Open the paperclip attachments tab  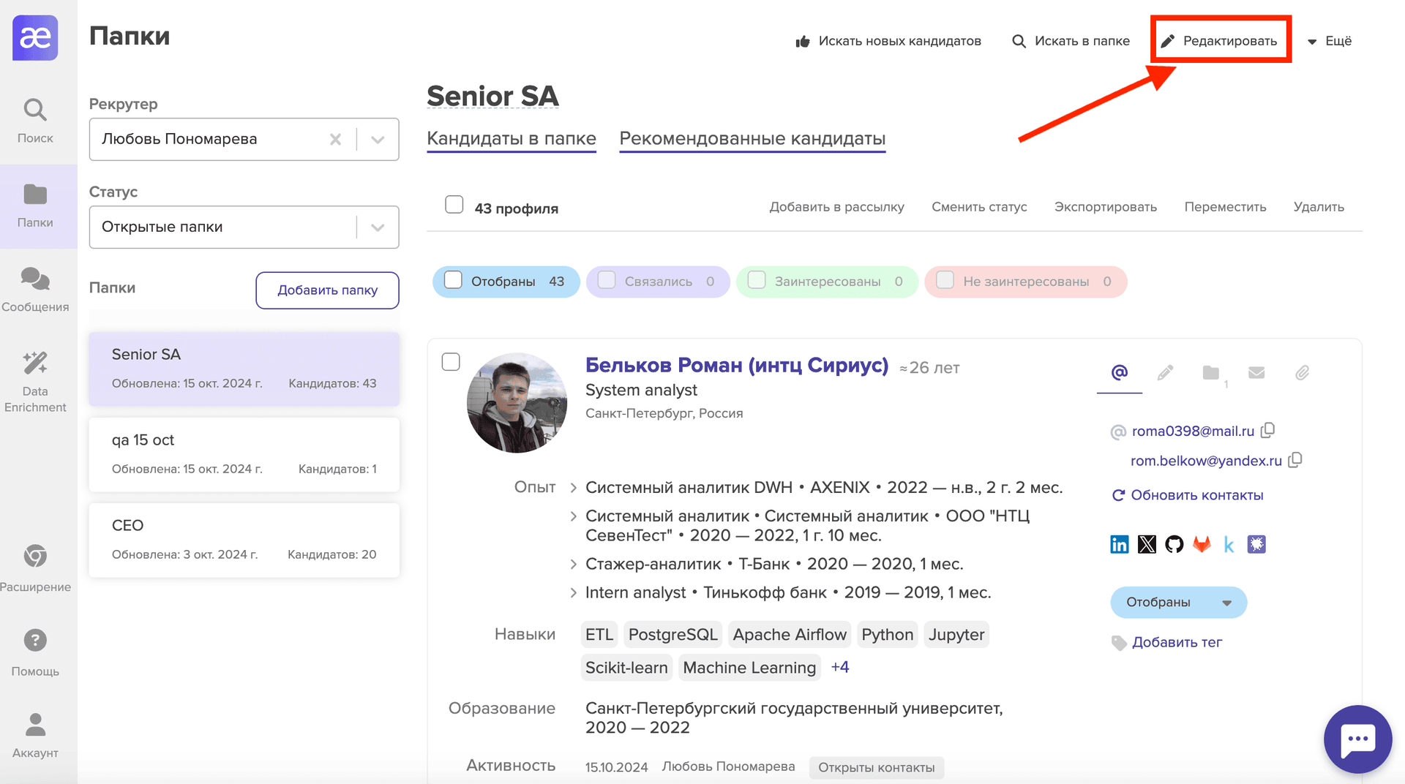(1302, 373)
